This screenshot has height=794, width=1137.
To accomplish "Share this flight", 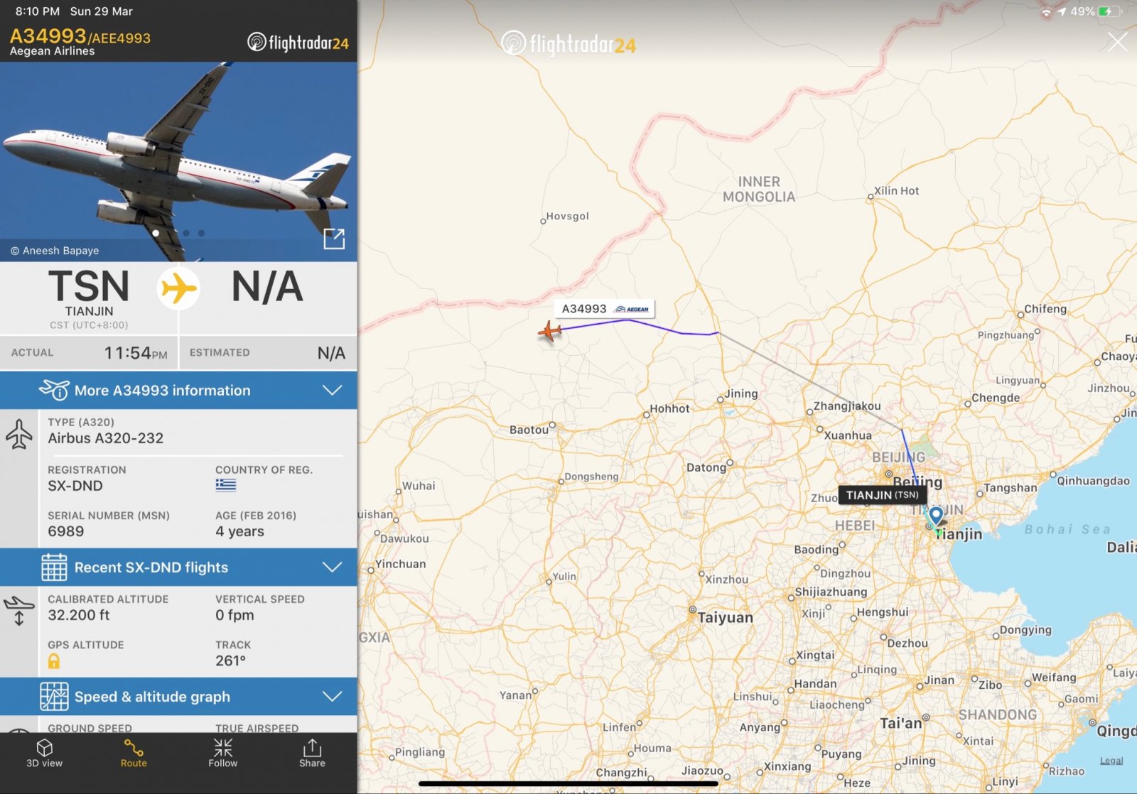I will [x=312, y=754].
